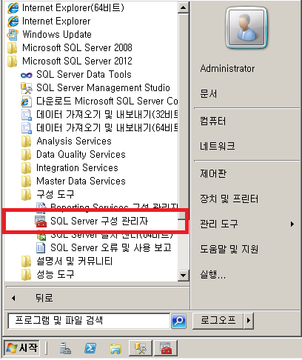This screenshot has width=302, height=360.
Task: Open Windows Explorer from the taskbar
Action: point(115,349)
